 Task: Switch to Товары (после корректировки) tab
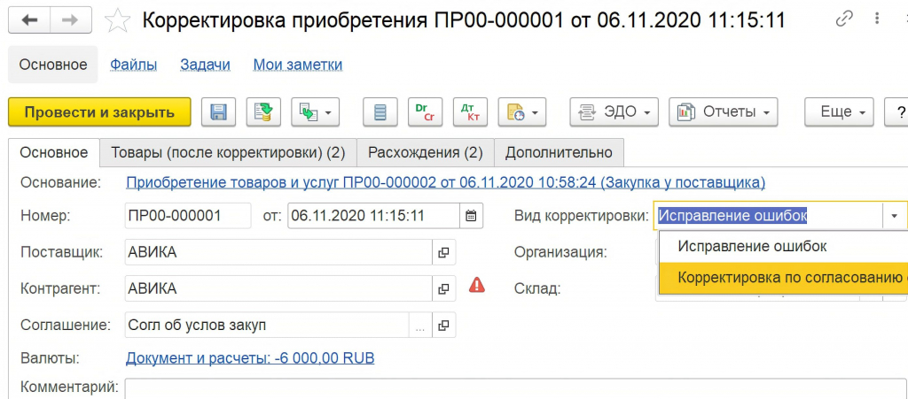coord(228,152)
